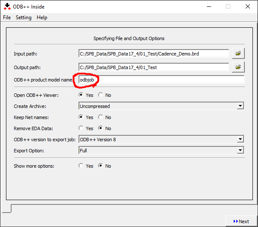Select No for Show more options

tap(101, 166)
